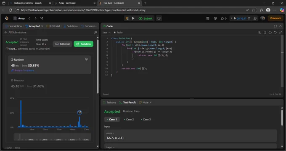The image size is (286, 151).
Task: Close the Note tab
Action: point(151,102)
